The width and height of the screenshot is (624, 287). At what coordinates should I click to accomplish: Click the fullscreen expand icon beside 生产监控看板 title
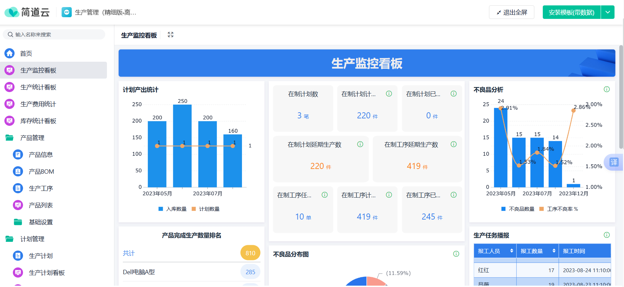[x=171, y=35]
